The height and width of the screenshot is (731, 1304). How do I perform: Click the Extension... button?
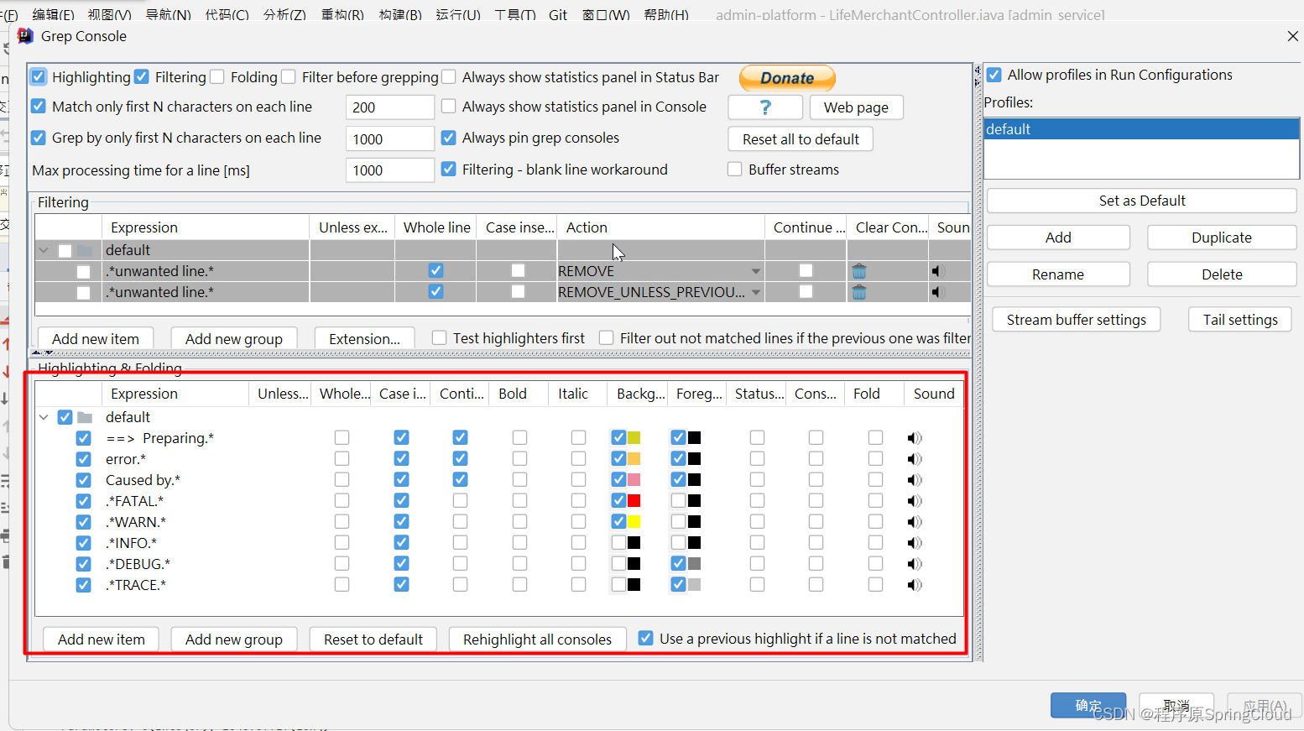pos(364,339)
